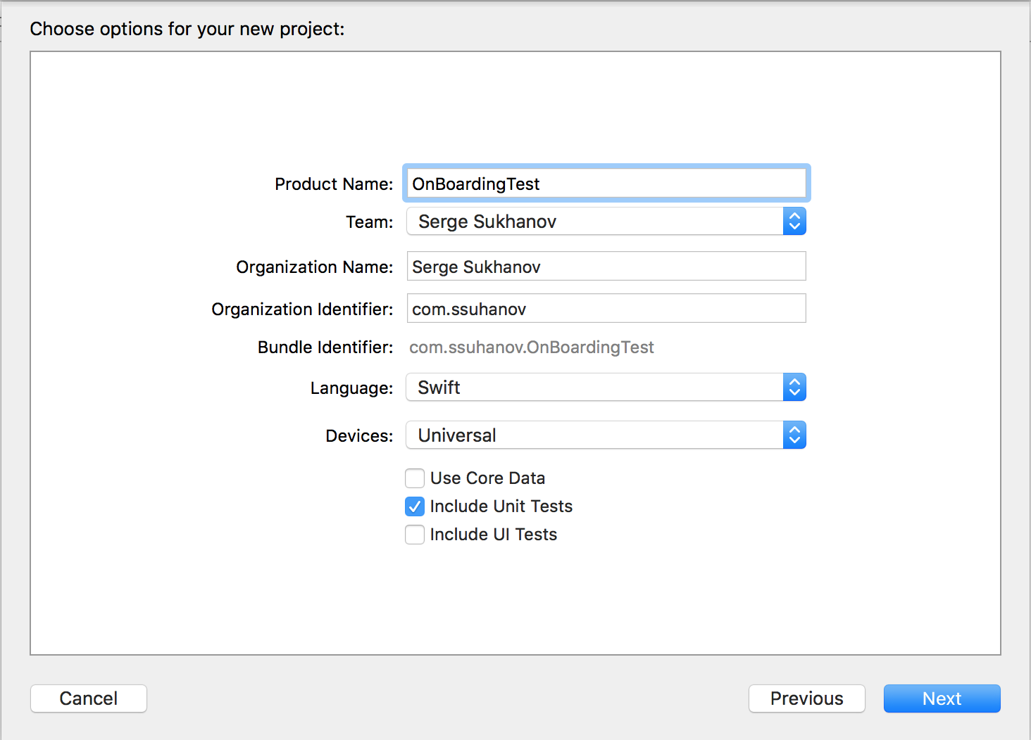Click the "Choose options for your new project" heading
The width and height of the screenshot is (1031, 740).
pyautogui.click(x=187, y=29)
